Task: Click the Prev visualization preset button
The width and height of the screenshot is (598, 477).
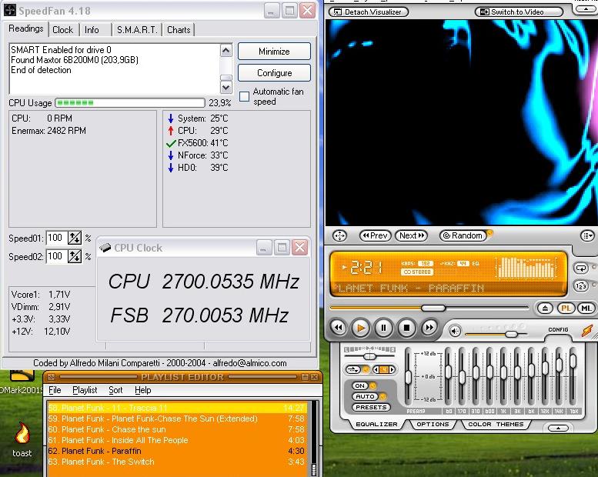Action: click(x=375, y=235)
